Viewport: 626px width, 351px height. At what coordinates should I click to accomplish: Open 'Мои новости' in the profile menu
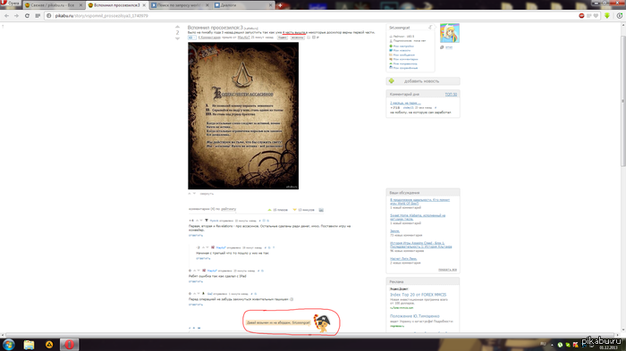pos(402,51)
